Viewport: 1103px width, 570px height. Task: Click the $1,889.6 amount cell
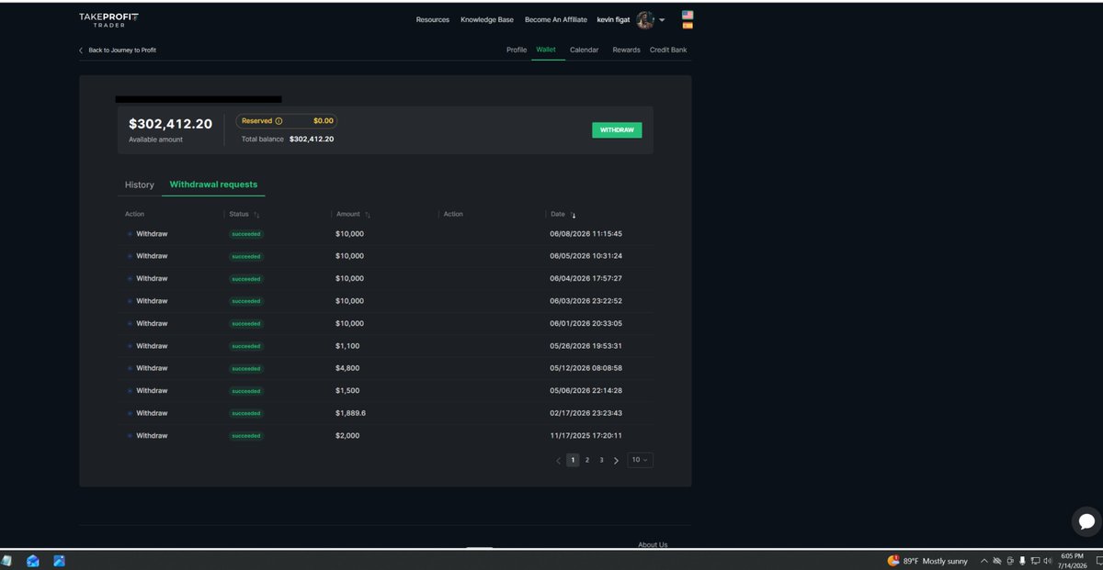pyautogui.click(x=351, y=413)
